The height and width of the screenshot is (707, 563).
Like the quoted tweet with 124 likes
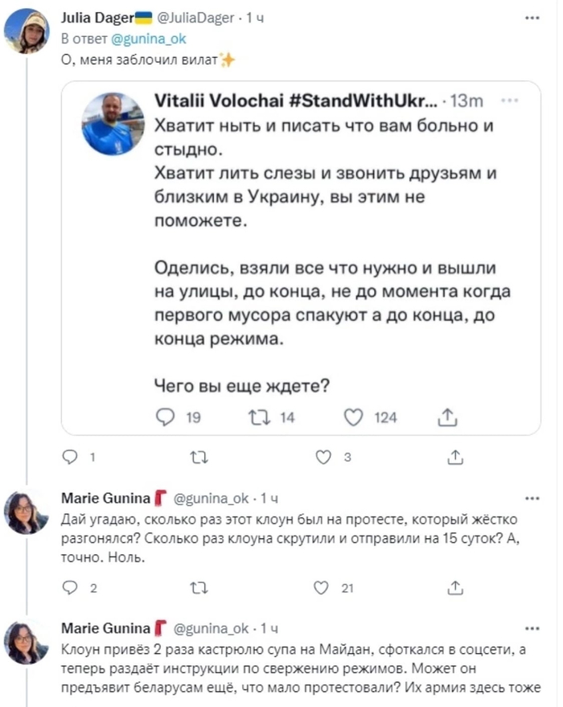(355, 417)
